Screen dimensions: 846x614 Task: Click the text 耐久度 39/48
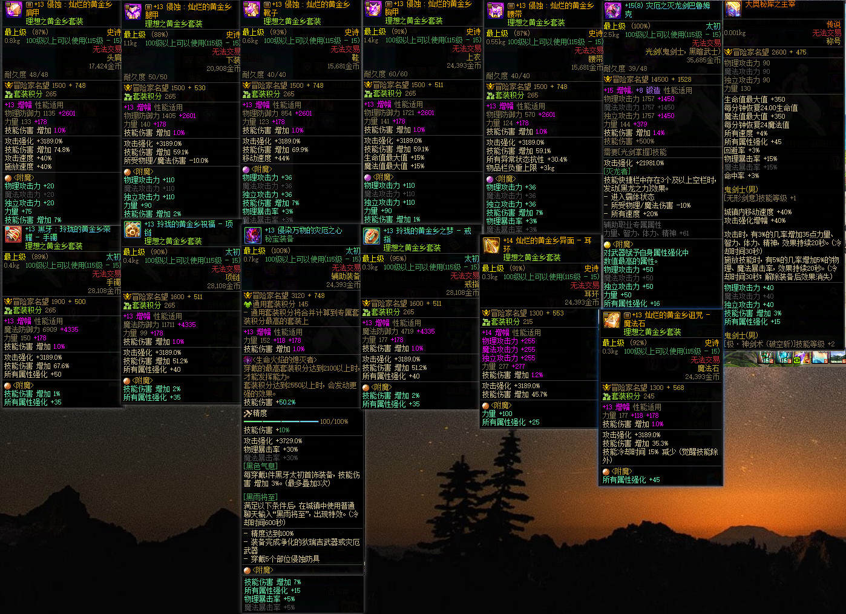coord(625,68)
